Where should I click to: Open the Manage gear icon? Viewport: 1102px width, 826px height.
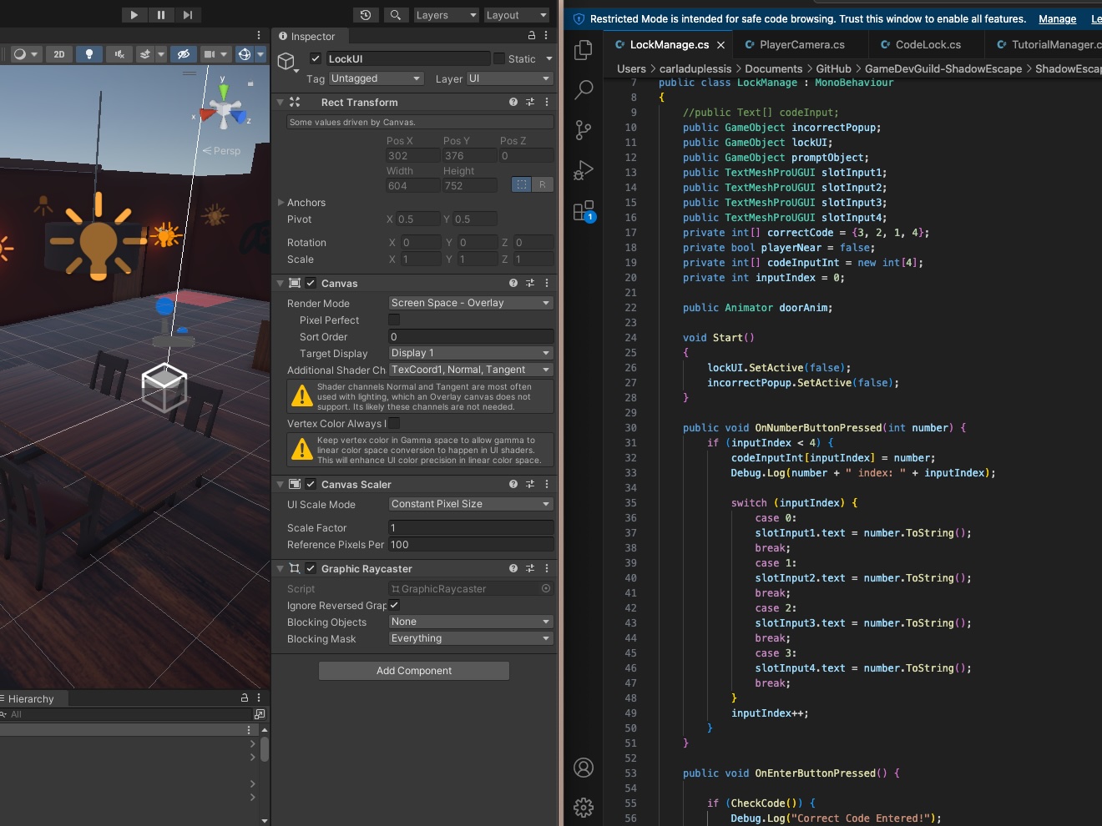click(x=584, y=807)
